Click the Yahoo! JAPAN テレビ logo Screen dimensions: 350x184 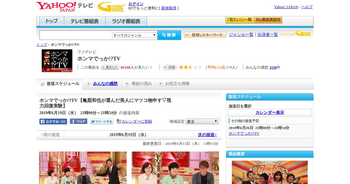[64, 6]
